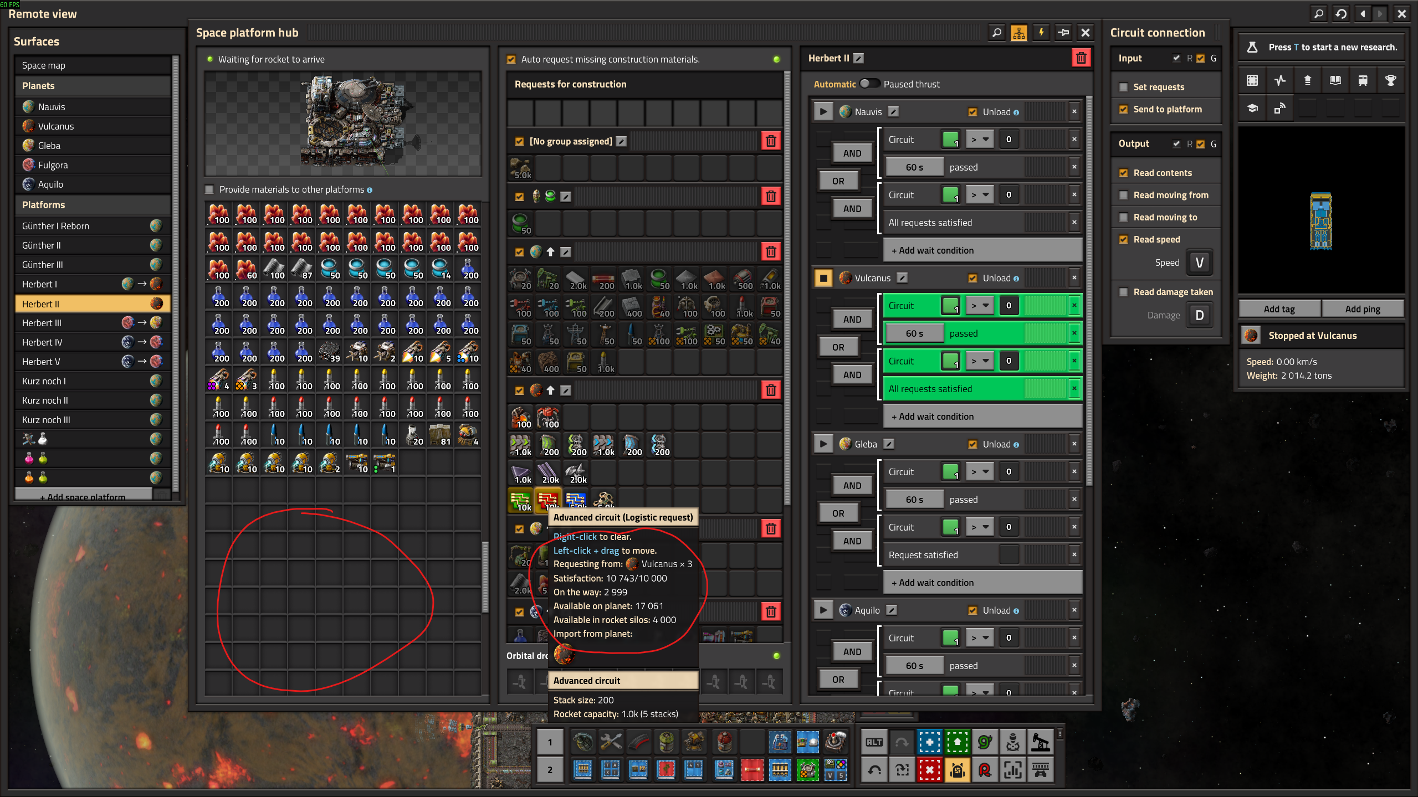
Task: Click the Damage signal D slot
Action: pyautogui.click(x=1199, y=315)
